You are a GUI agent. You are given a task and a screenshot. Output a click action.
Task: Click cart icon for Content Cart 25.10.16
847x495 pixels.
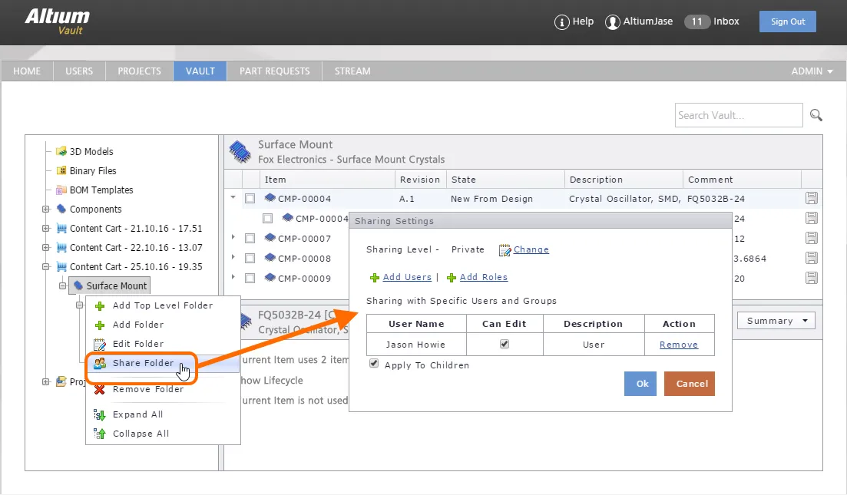[61, 266]
